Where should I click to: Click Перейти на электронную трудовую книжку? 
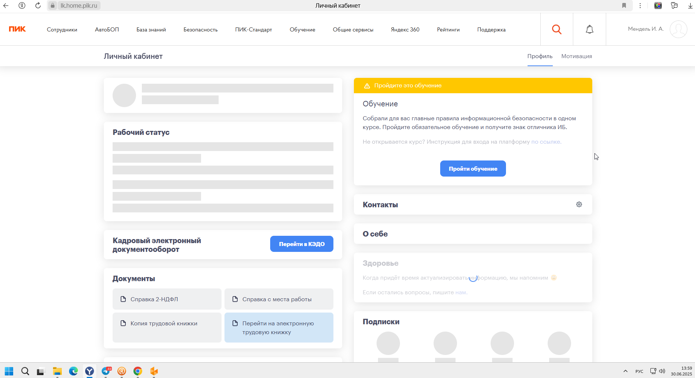click(x=279, y=328)
